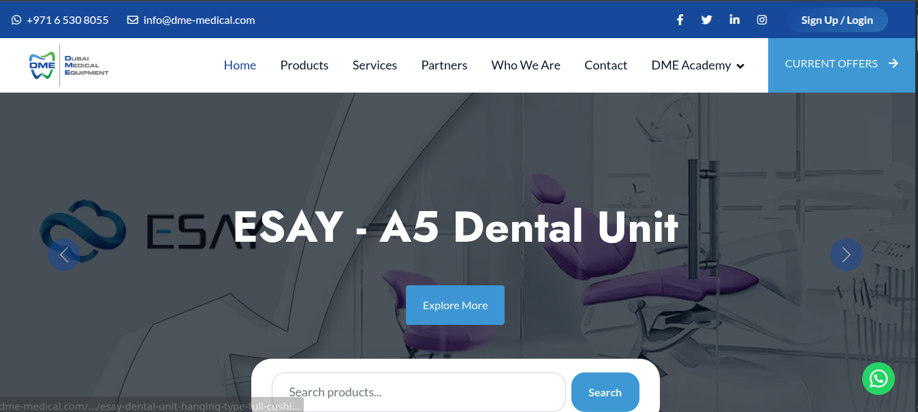
Task: Click the Explore More button
Action: [x=455, y=305]
